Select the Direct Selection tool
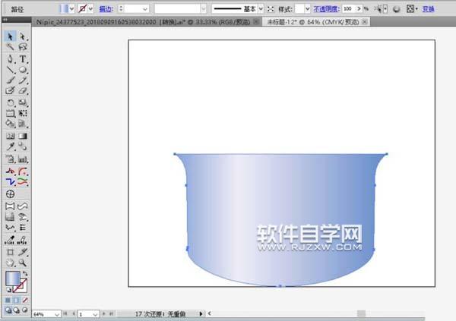Screen dimensions: 456x321 coord(23,36)
